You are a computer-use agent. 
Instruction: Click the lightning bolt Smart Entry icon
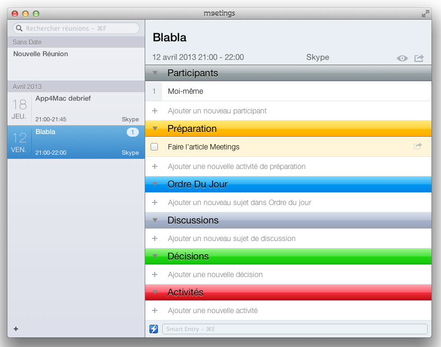point(154,329)
